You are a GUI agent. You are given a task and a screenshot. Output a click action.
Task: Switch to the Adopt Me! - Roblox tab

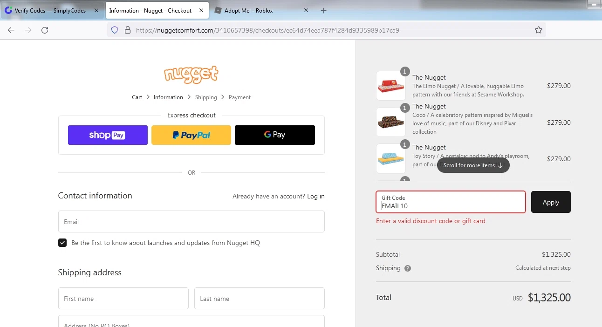(x=262, y=10)
